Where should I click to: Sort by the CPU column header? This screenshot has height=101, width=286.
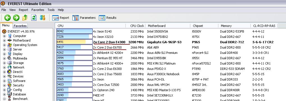[x=90, y=26]
